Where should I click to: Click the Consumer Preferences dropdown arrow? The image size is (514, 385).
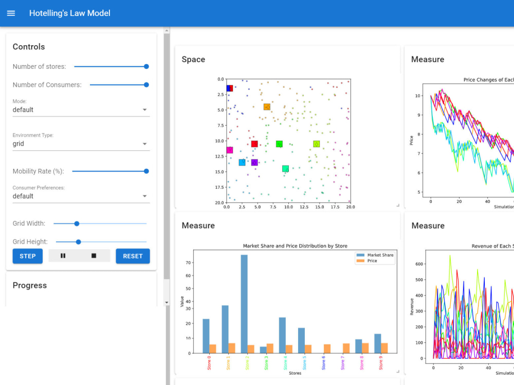[144, 196]
